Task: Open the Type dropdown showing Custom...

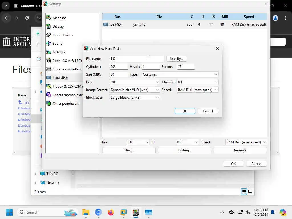Action: tap(180, 74)
